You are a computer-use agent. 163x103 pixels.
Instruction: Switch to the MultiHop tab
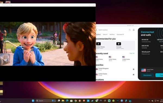point(112,34)
